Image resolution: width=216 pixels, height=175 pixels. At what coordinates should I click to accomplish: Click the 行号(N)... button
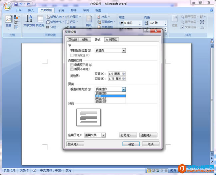click(128, 135)
